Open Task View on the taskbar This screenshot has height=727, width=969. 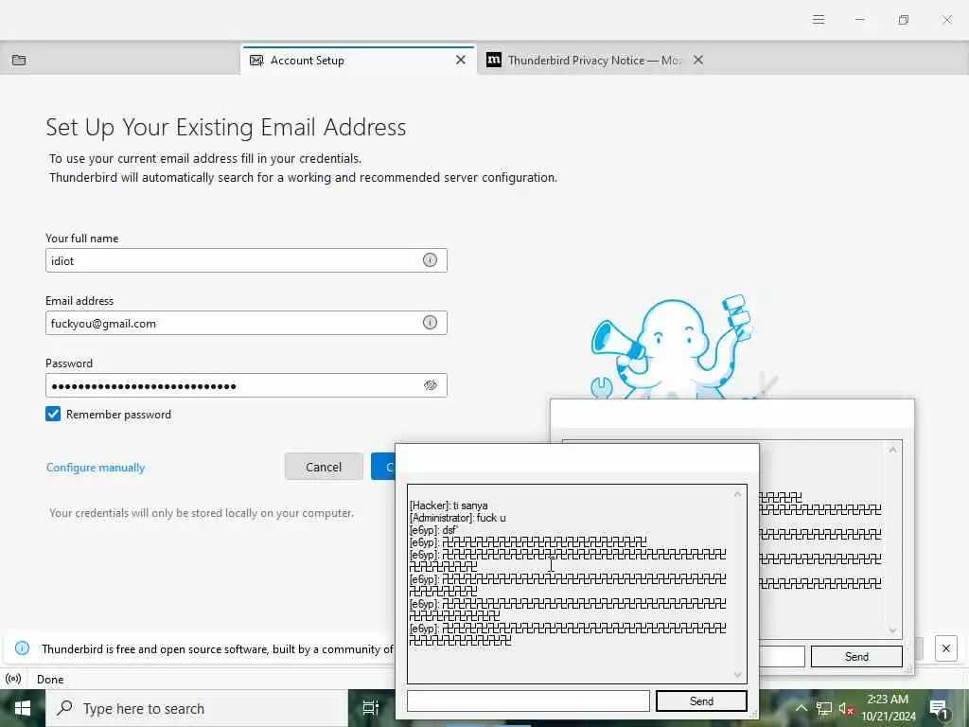[371, 708]
